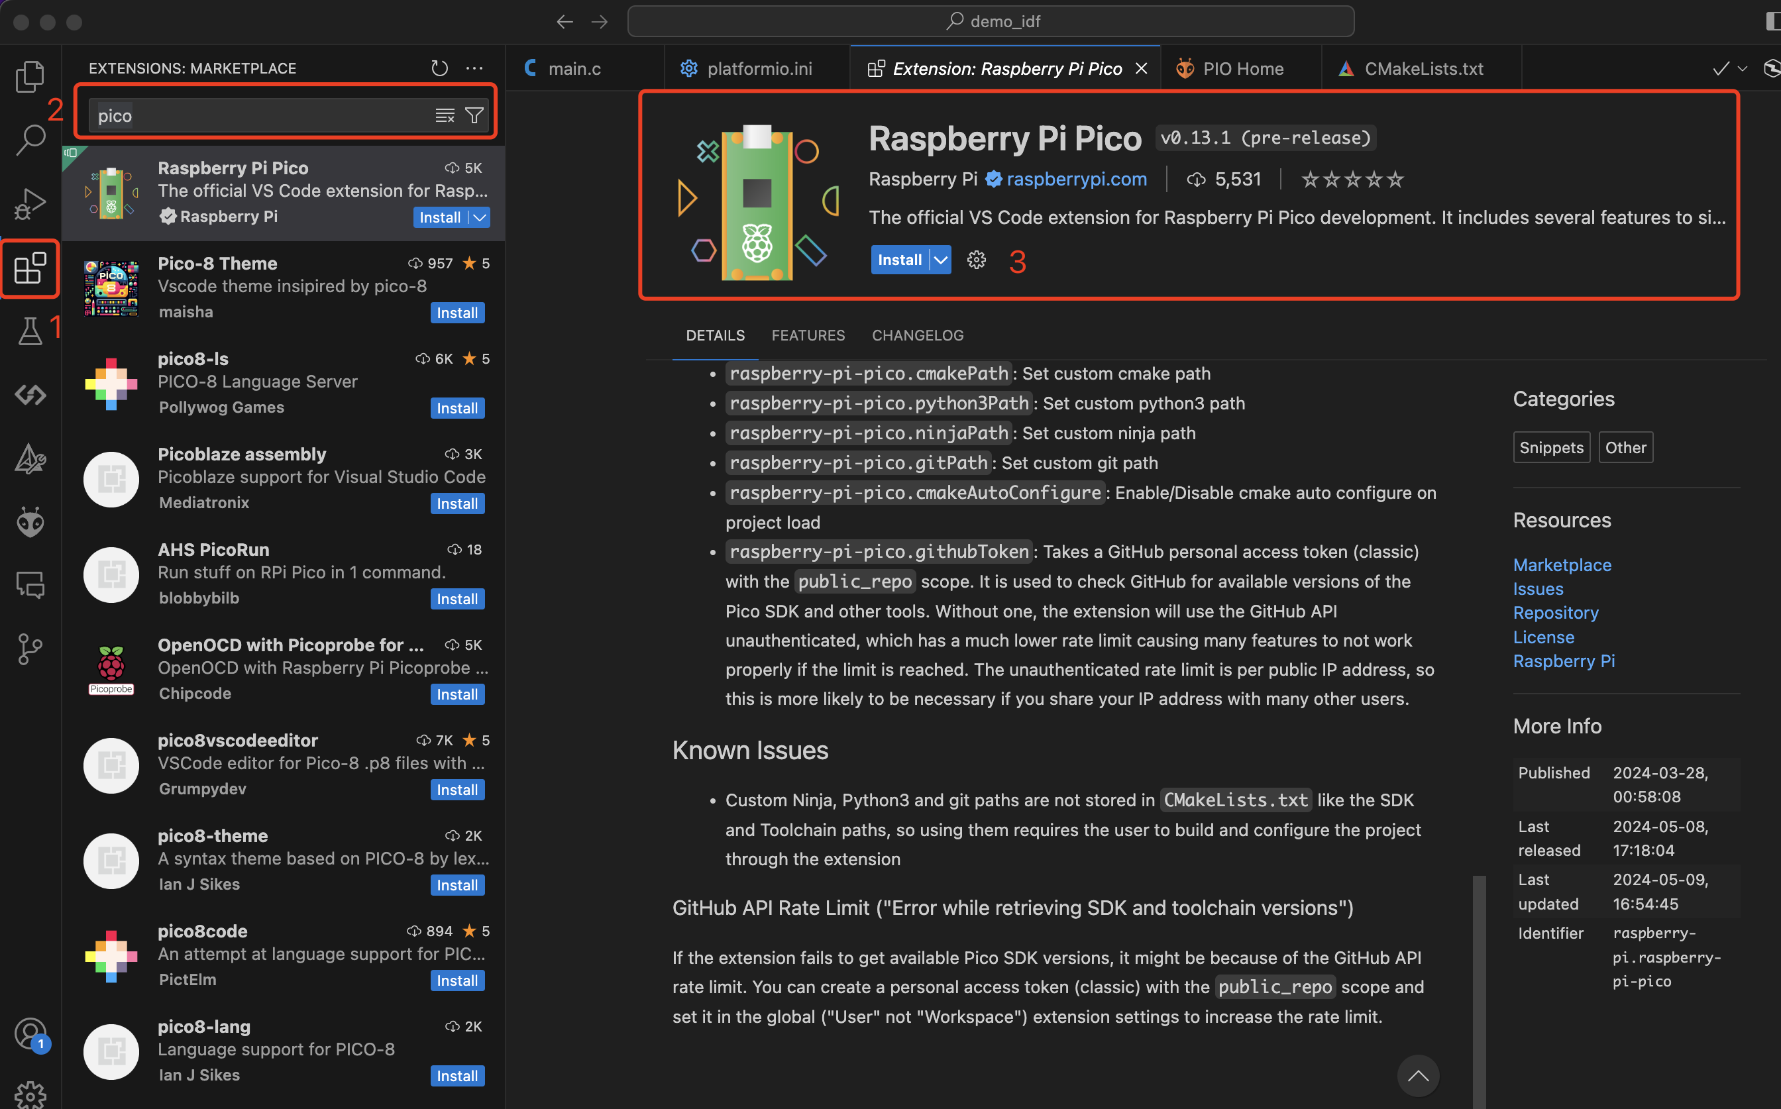Select Picoblaze assembly in the extension list
Viewport: 1781px width, 1109px height.
click(x=284, y=479)
